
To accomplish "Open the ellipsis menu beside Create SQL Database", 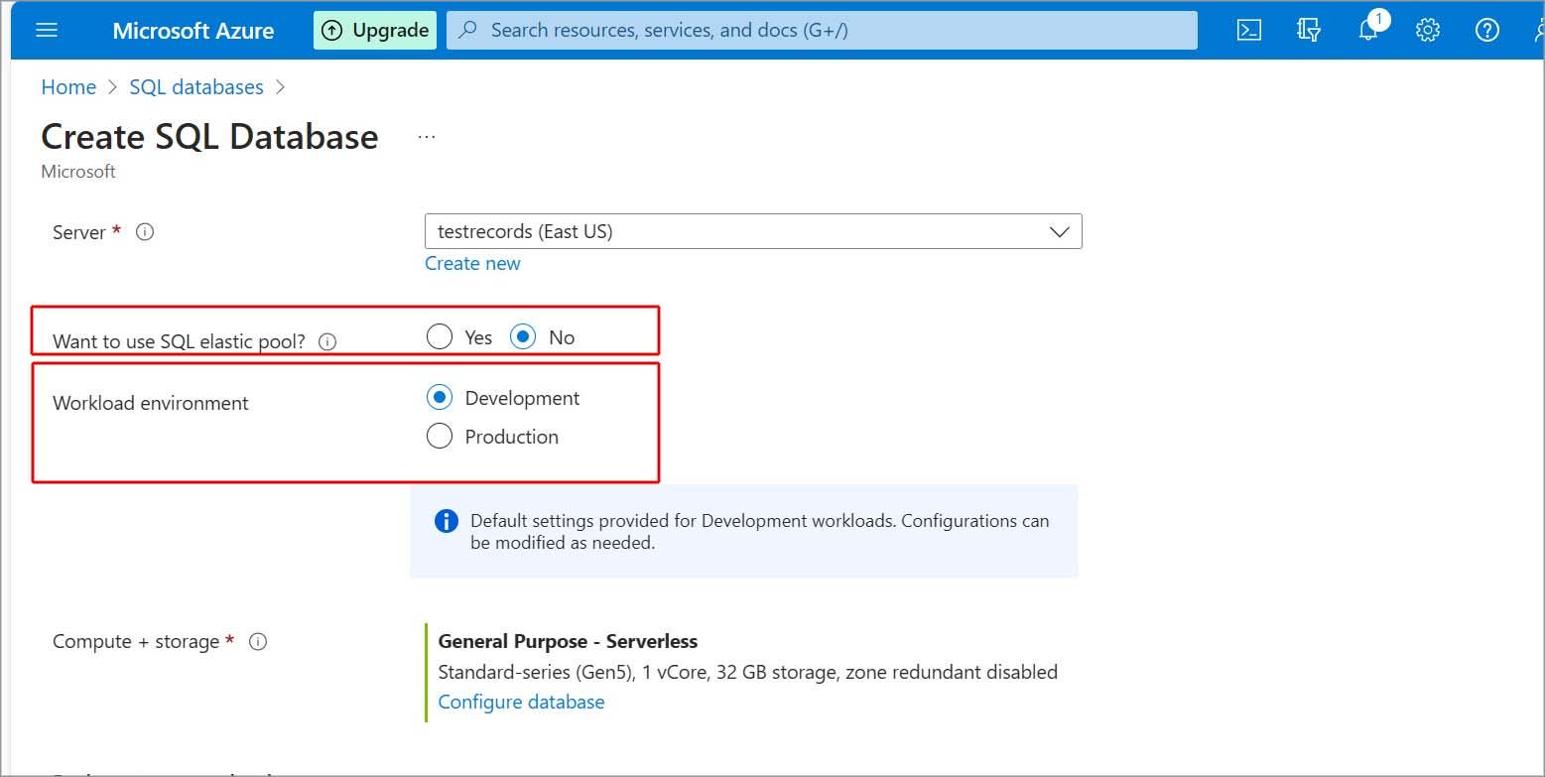I will [427, 137].
